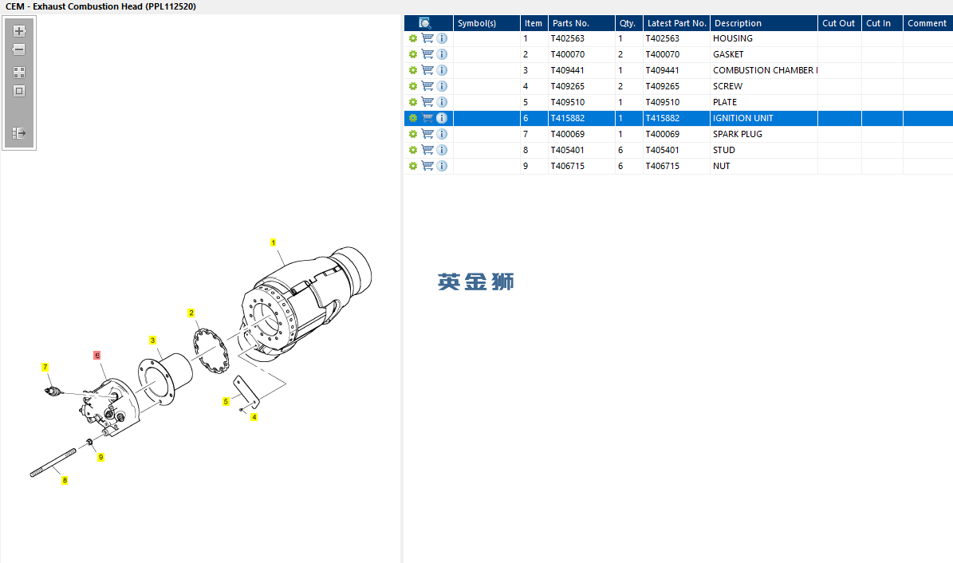Select part number T406715 in Parts No.
Screen dimensions: 953x563
click(581, 166)
